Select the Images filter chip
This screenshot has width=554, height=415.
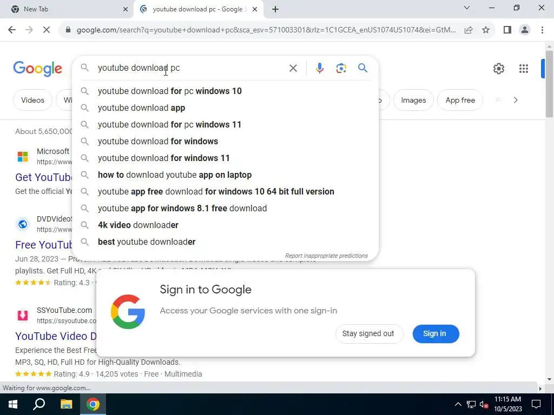click(x=413, y=100)
